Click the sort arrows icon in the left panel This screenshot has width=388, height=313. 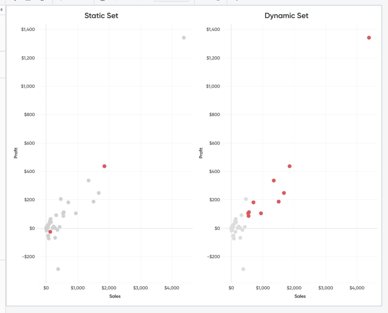click(1, 9)
